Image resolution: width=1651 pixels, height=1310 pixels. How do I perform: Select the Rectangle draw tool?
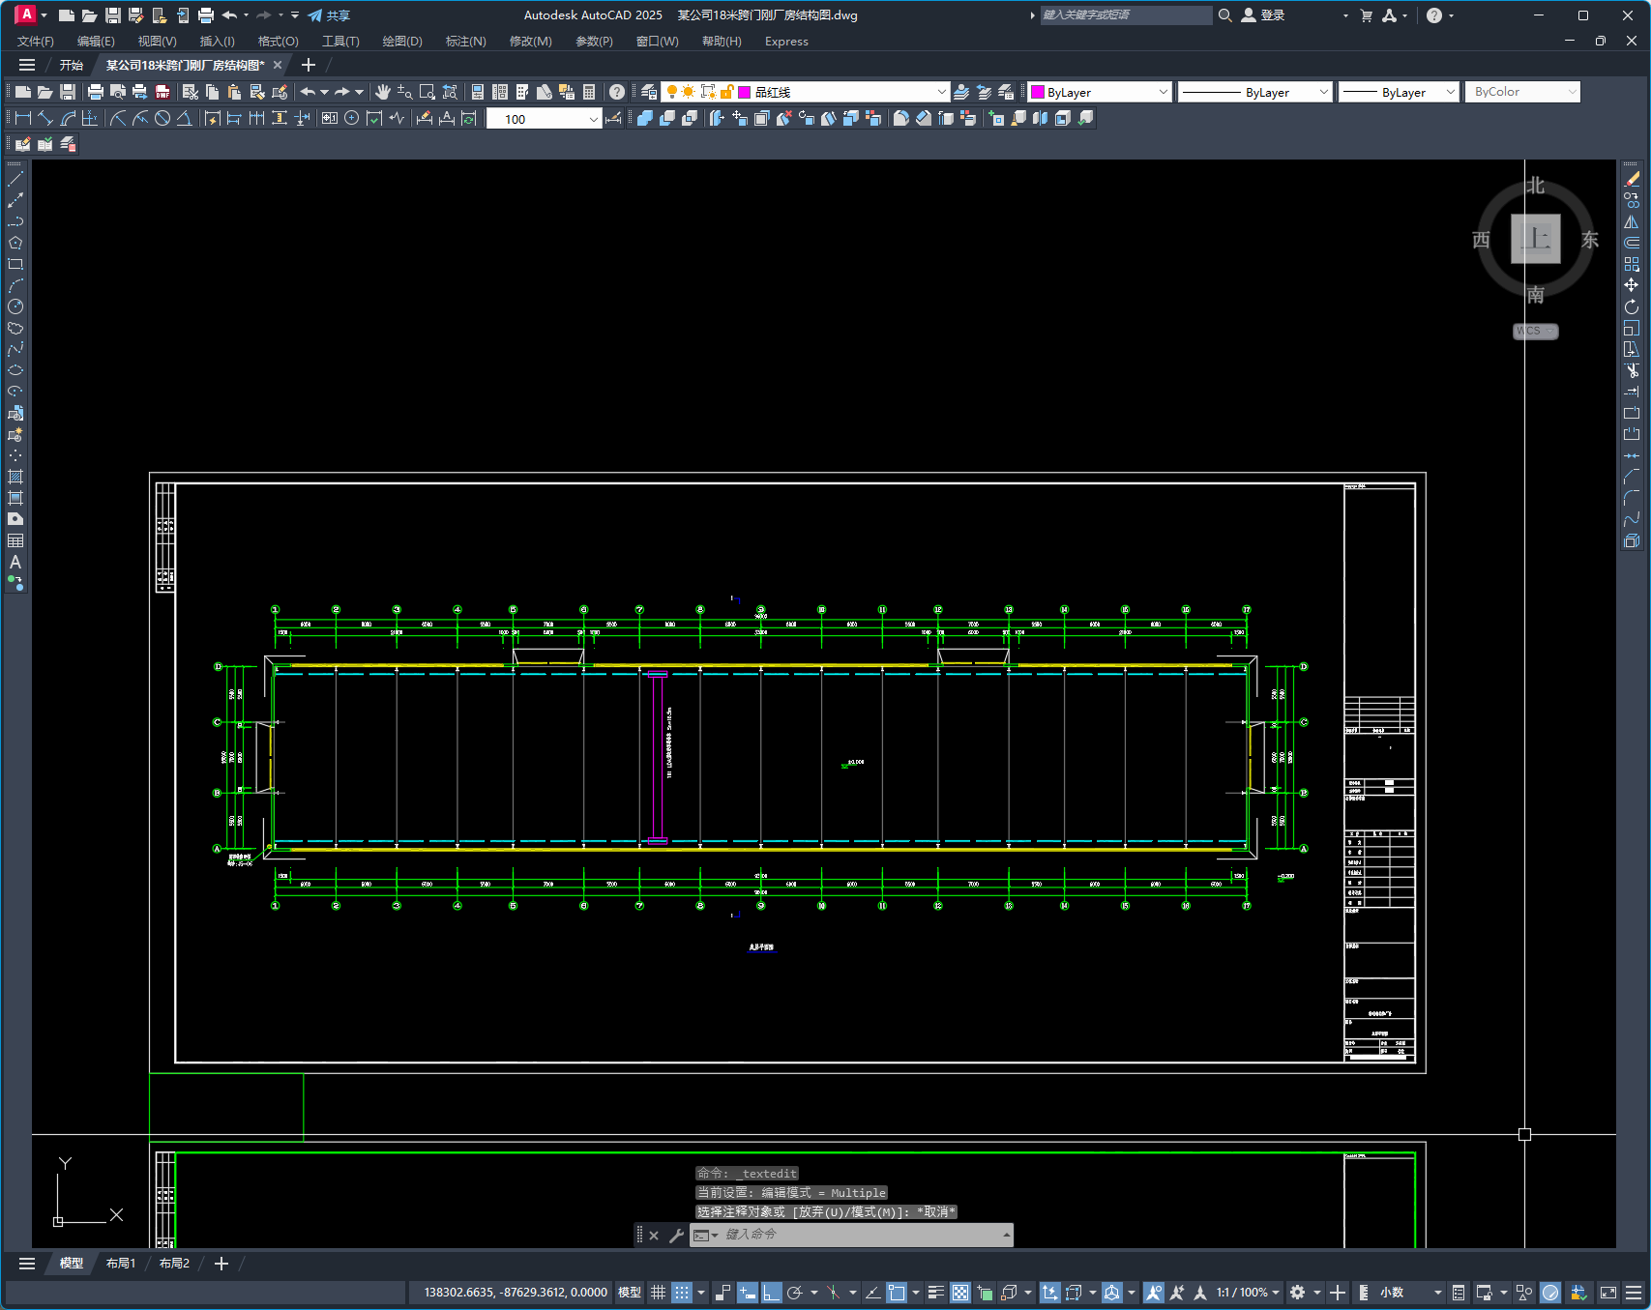point(15,264)
